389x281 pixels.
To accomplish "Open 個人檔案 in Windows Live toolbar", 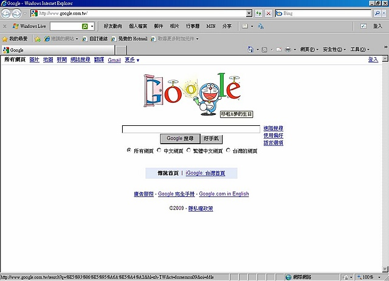I will coord(138,26).
